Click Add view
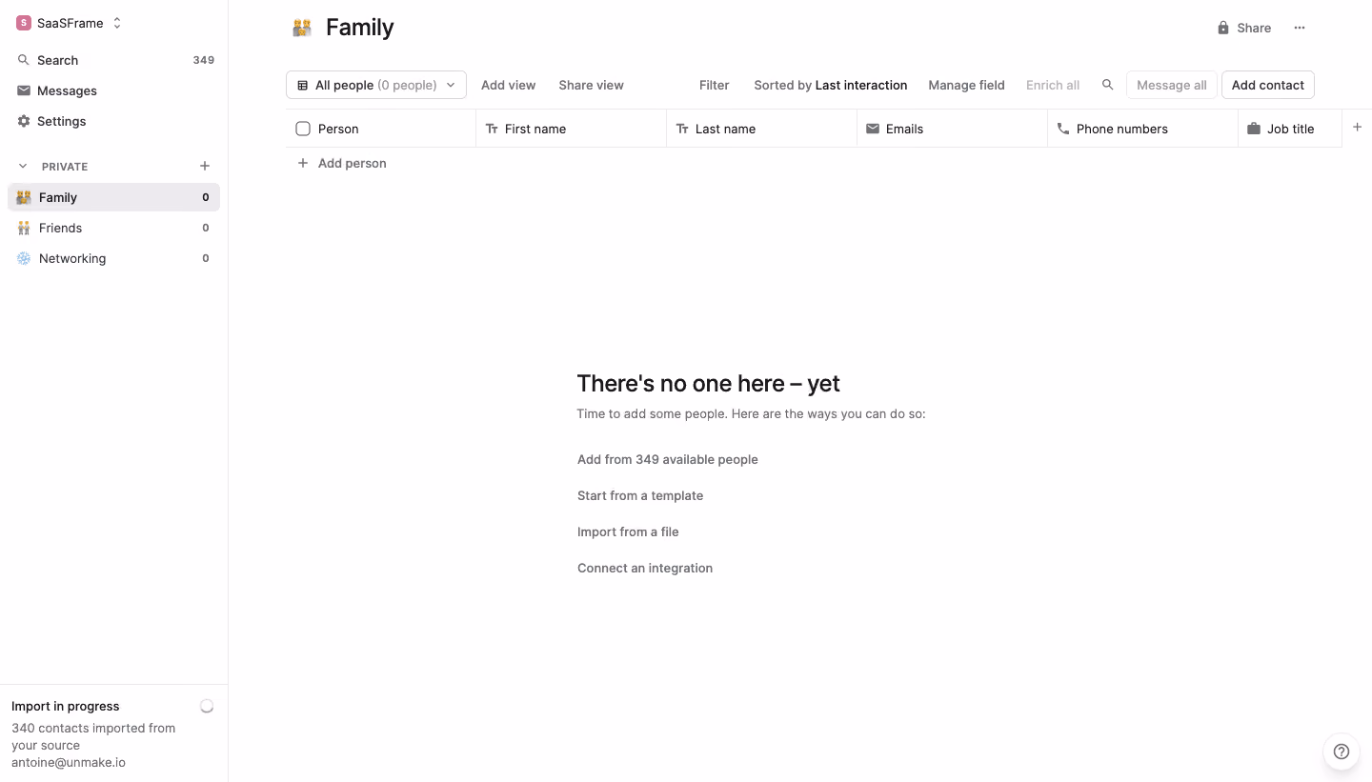The height and width of the screenshot is (782, 1372). (x=508, y=85)
